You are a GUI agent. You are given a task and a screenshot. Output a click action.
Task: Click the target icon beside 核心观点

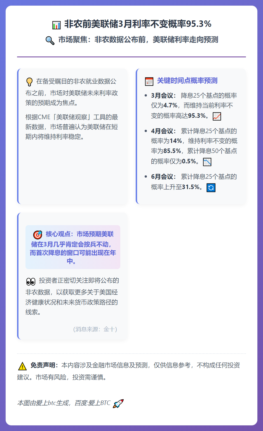38,235
